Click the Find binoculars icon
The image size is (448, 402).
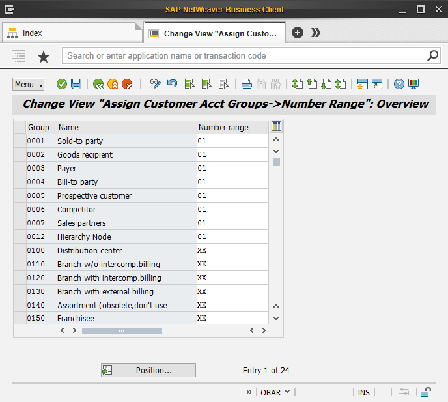coord(261,84)
